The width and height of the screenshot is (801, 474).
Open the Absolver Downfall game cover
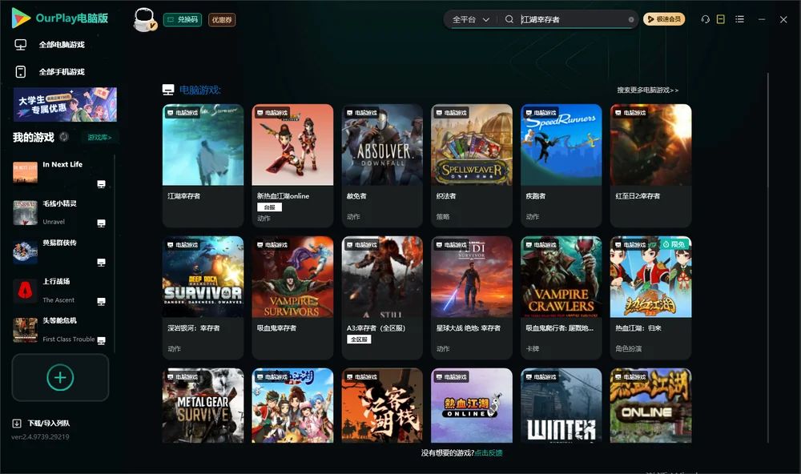[x=382, y=145]
